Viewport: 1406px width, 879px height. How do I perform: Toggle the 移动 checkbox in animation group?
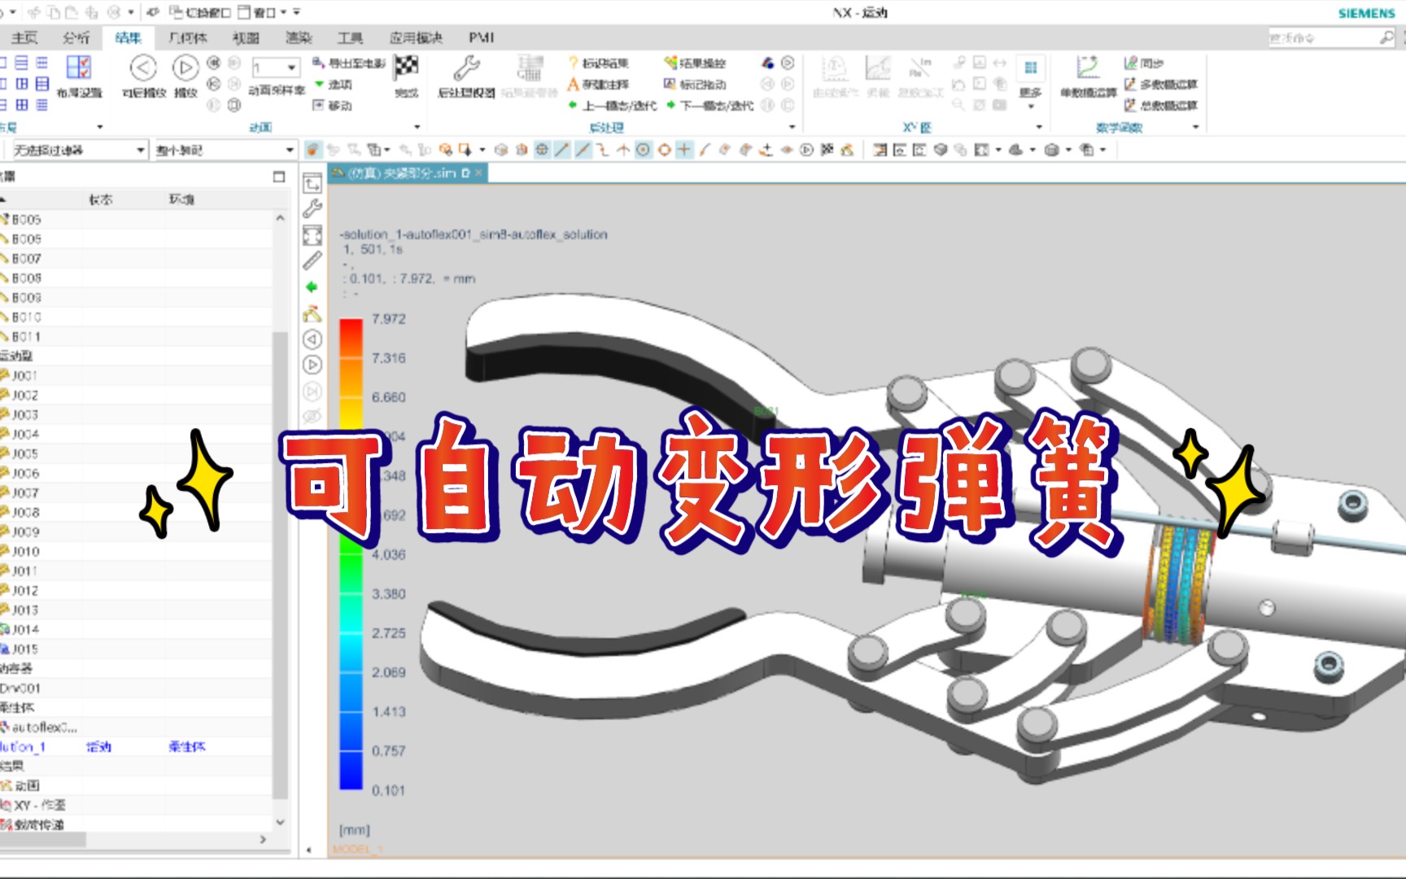318,105
